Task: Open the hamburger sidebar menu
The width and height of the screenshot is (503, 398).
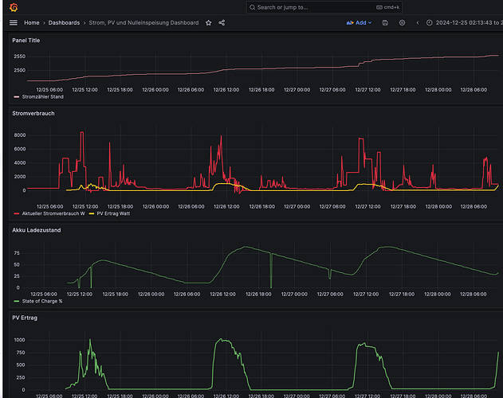Action: coord(14,23)
